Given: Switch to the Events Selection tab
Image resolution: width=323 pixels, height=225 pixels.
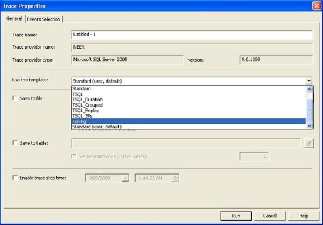Looking at the screenshot, I should tap(43, 19).
